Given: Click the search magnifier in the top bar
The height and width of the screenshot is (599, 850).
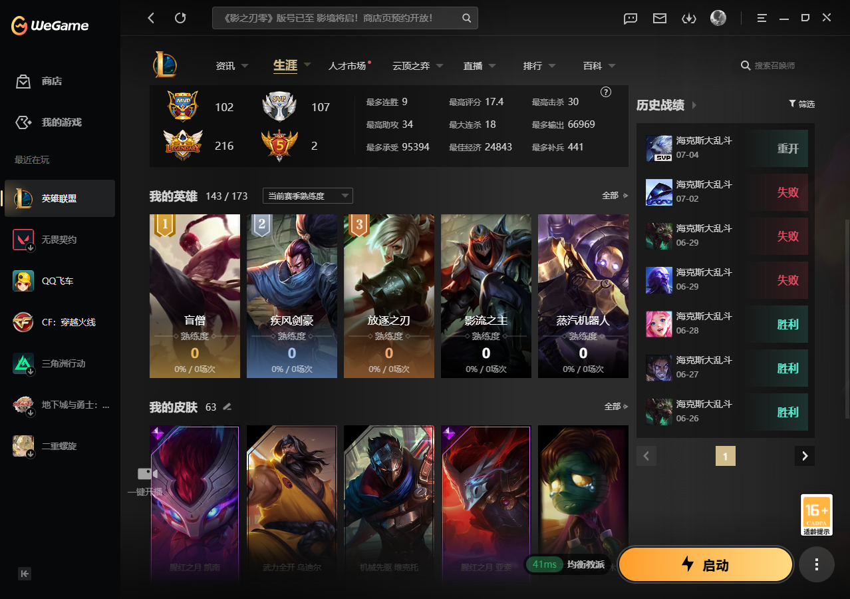Looking at the screenshot, I should 467,18.
